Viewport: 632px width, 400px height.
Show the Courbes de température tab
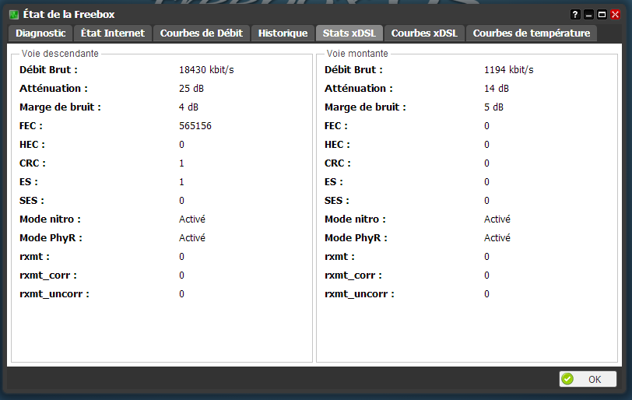point(532,33)
